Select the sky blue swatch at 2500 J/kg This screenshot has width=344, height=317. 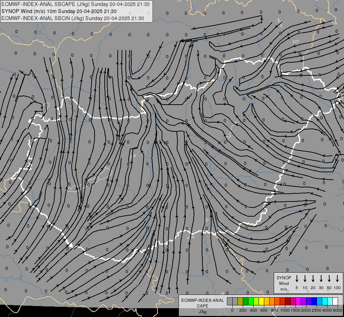320,301
